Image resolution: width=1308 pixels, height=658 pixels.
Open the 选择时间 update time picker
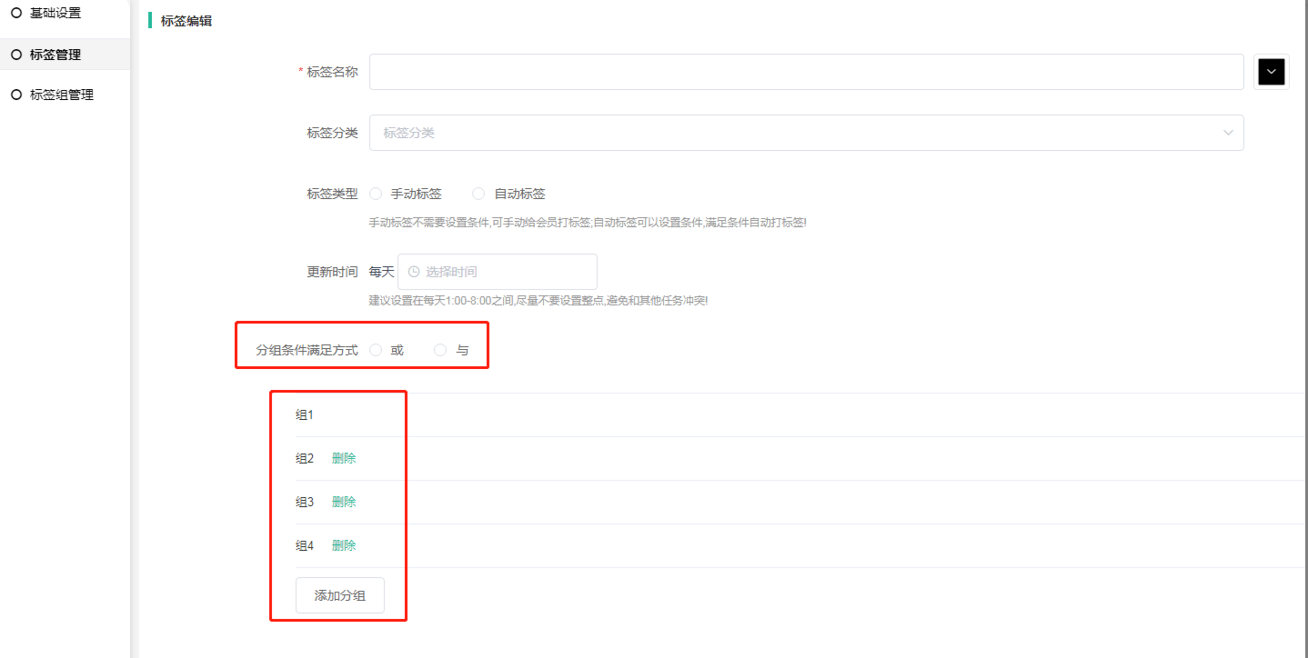(498, 272)
